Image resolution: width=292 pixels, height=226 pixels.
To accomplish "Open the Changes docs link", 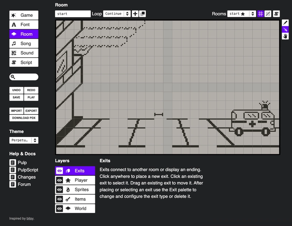I will tap(27, 177).
